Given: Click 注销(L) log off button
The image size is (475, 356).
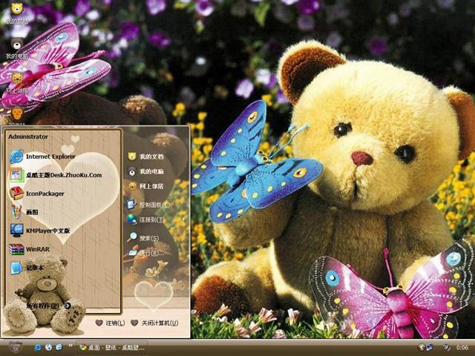Looking at the screenshot, I should (110, 323).
